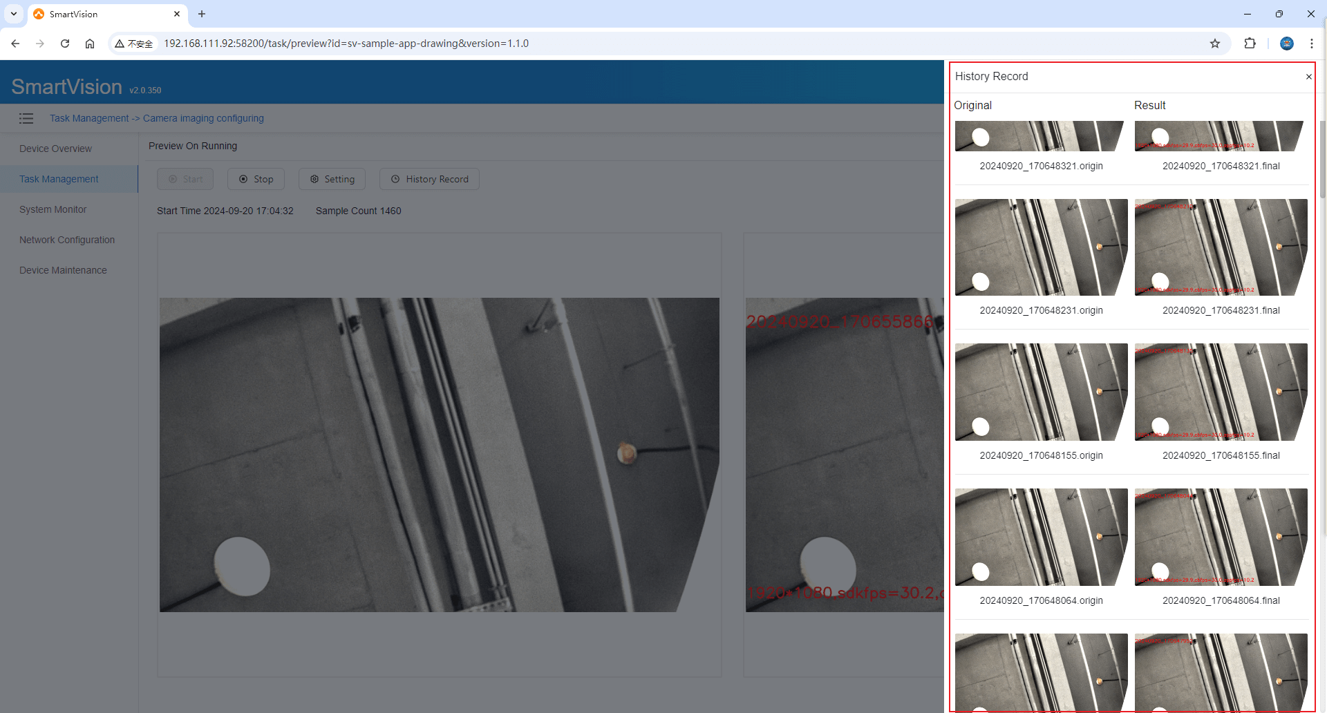Screen dimensions: 1327x713
Task: Click the Sample Count 1460 text
Action: point(358,211)
